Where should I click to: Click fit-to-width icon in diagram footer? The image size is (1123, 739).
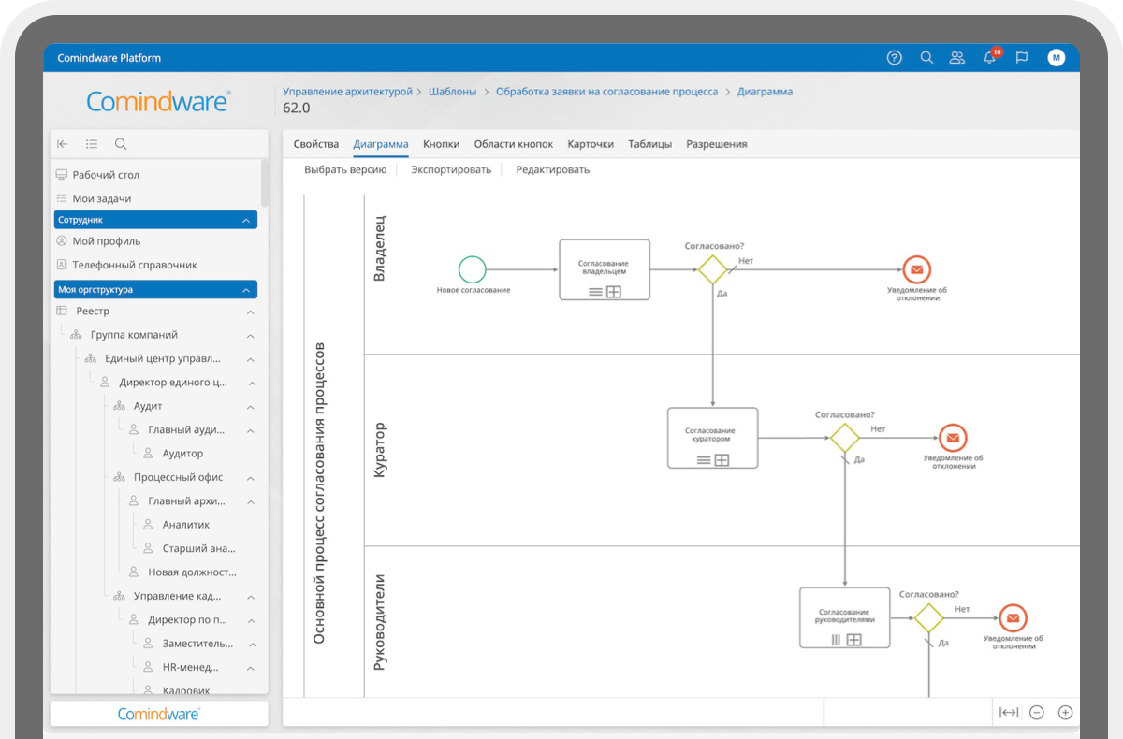(1008, 713)
